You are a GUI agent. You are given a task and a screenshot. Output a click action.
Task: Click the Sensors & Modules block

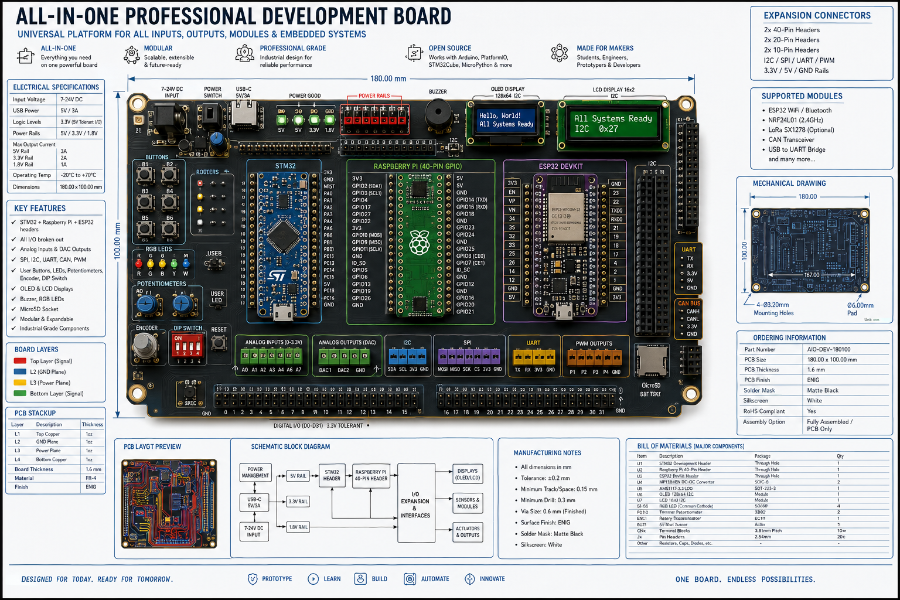click(468, 503)
